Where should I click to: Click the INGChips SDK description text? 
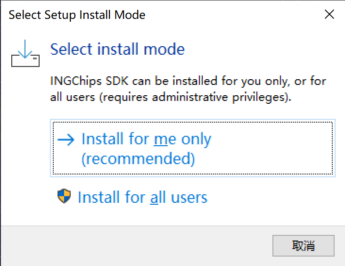tap(188, 89)
